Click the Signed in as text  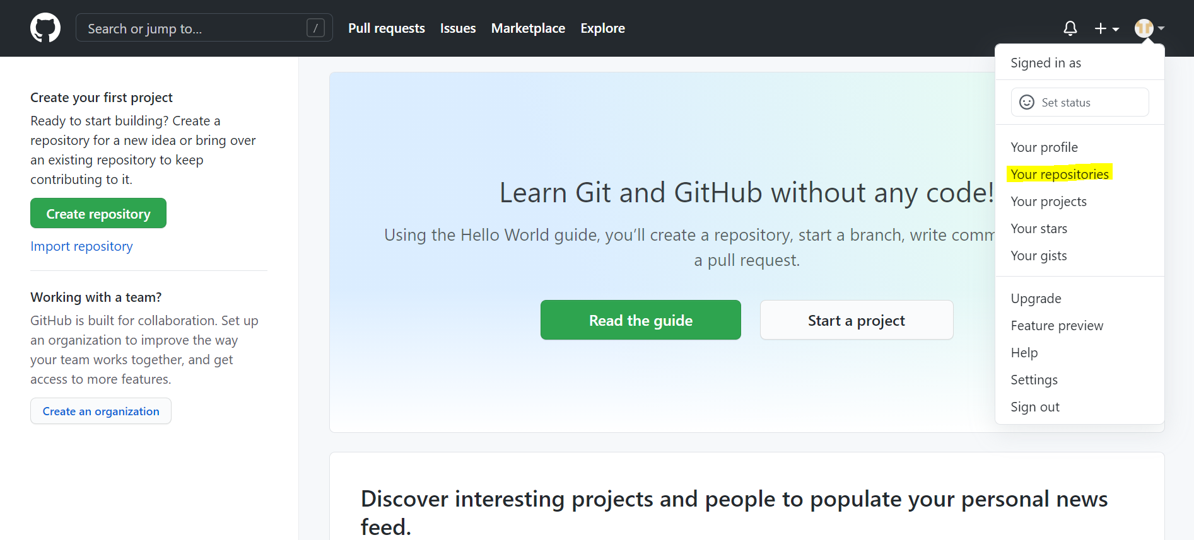1046,63
